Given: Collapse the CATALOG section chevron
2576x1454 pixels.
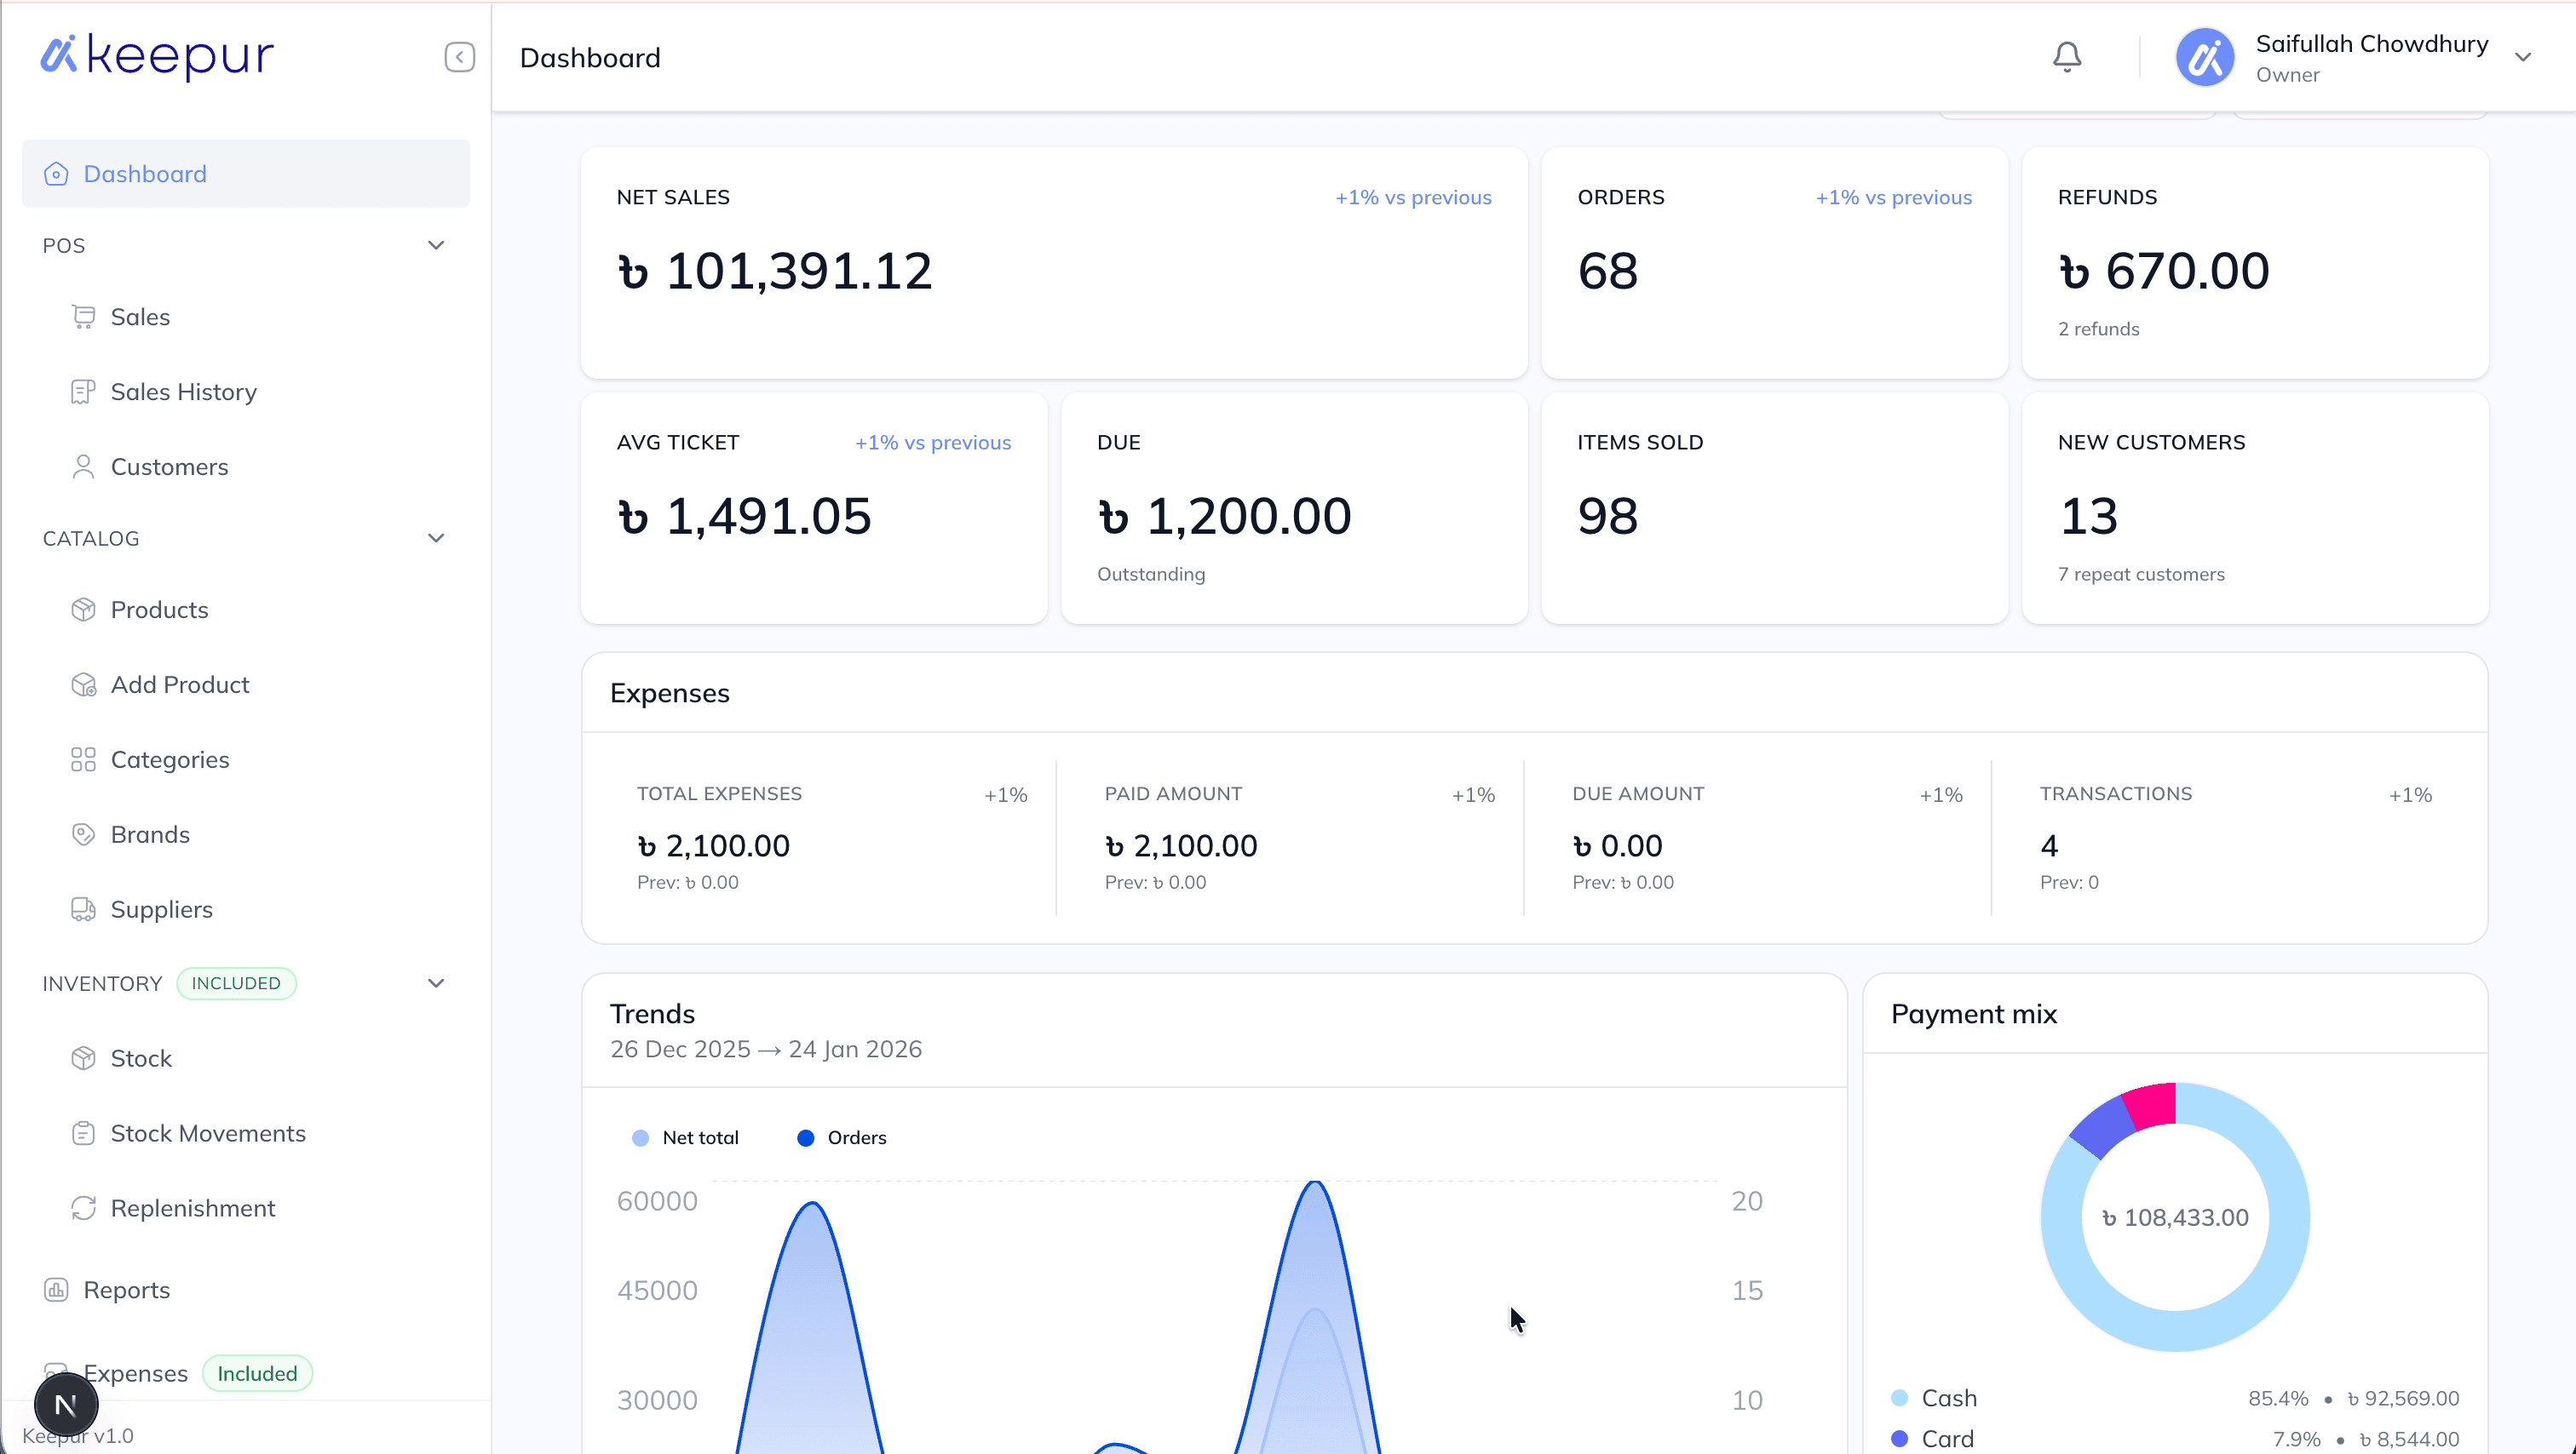Looking at the screenshot, I should [436, 538].
